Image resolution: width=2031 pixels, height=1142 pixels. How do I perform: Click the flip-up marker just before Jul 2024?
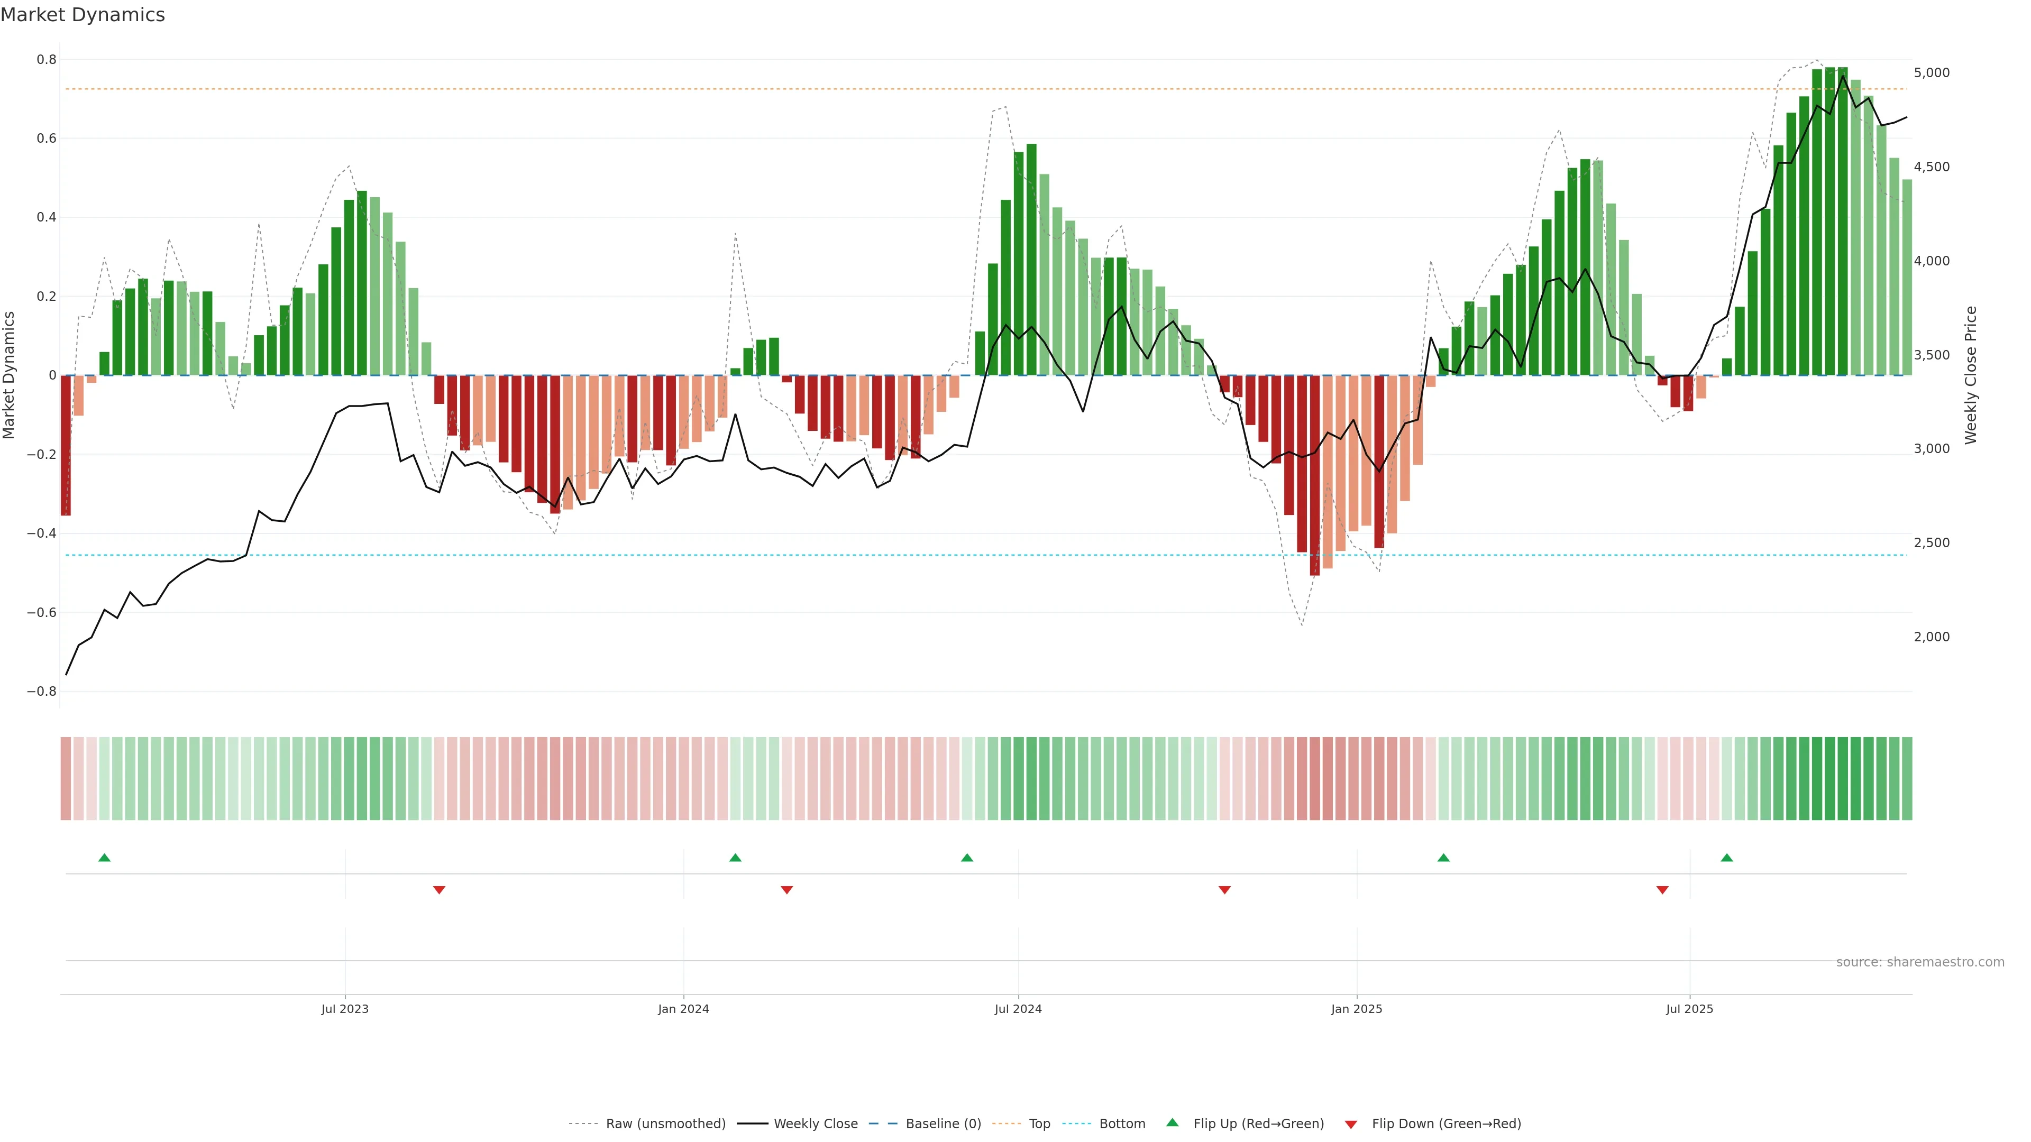[x=967, y=858]
